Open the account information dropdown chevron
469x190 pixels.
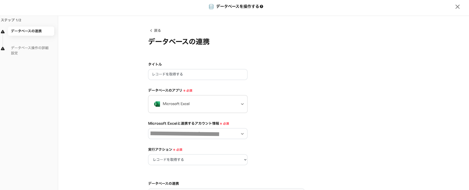point(242,134)
